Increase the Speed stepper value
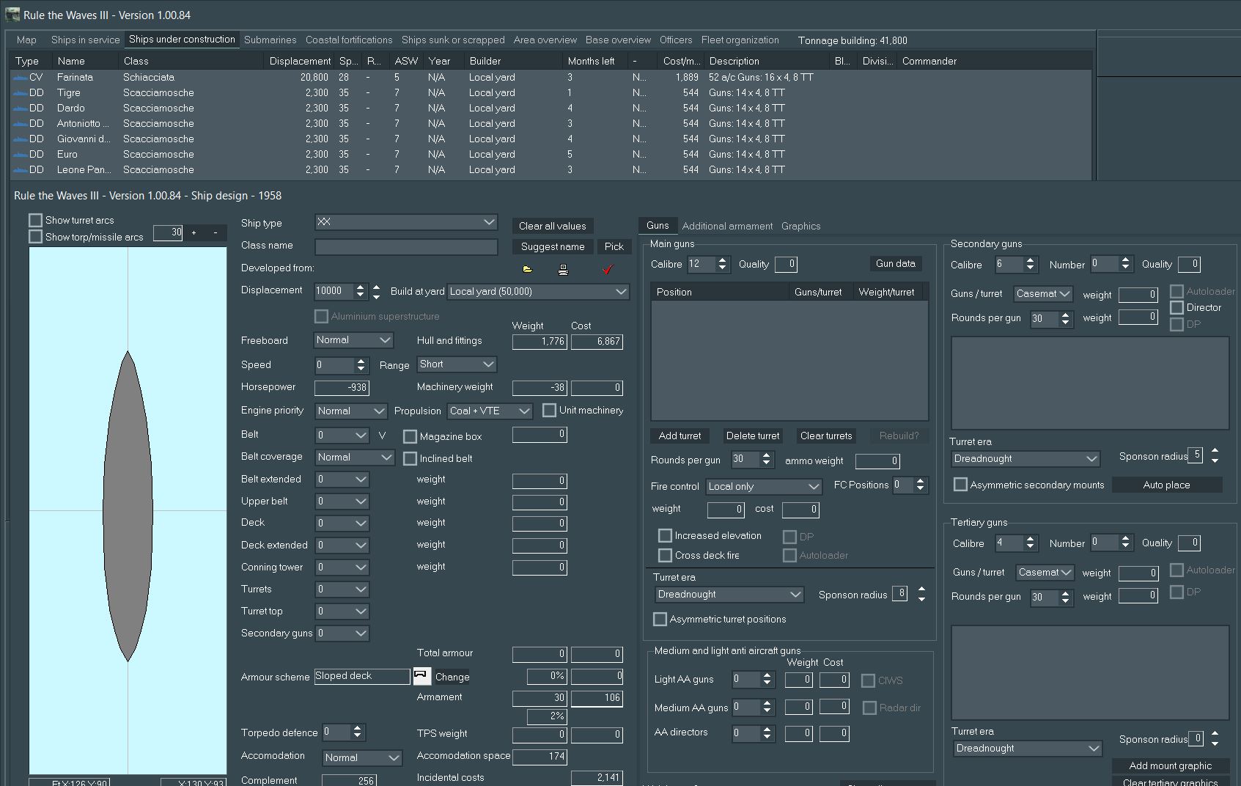This screenshot has width=1241, height=786. (x=361, y=361)
